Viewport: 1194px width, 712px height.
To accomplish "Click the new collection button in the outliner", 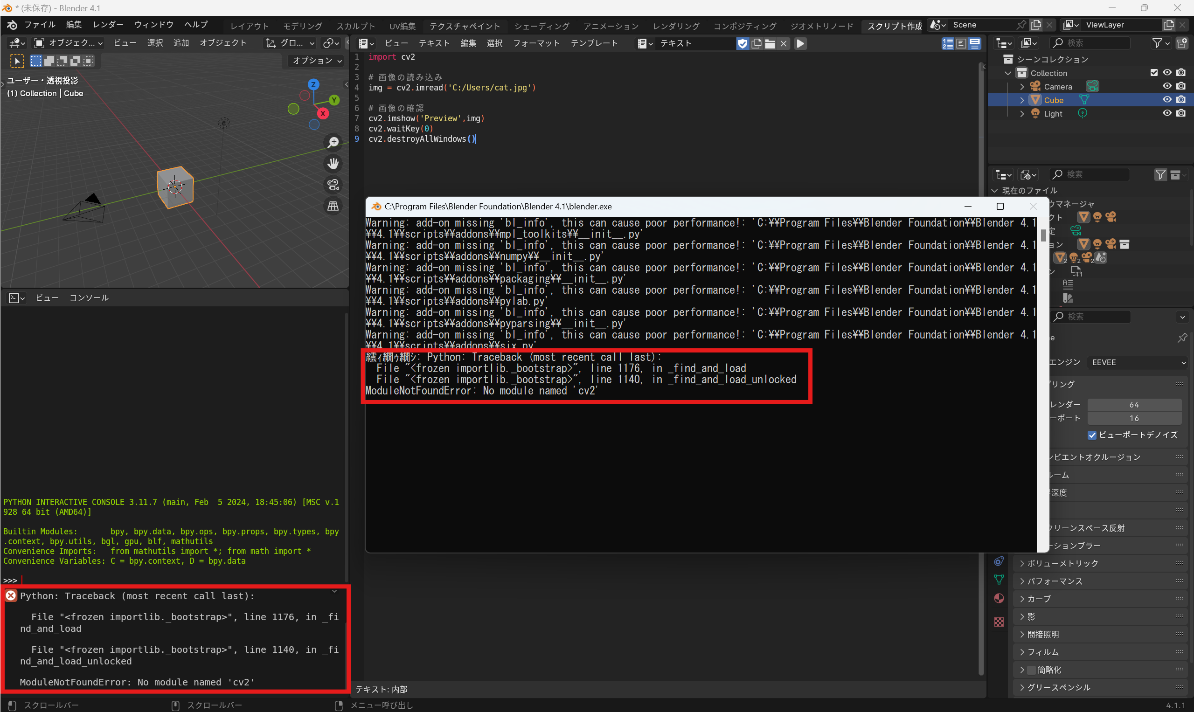I will click(1182, 43).
